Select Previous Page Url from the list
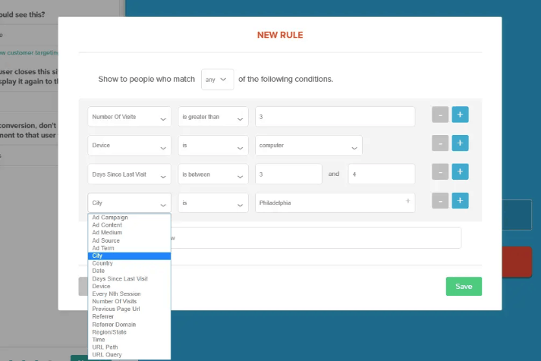Viewport: 541px width, 361px height. 129,309
